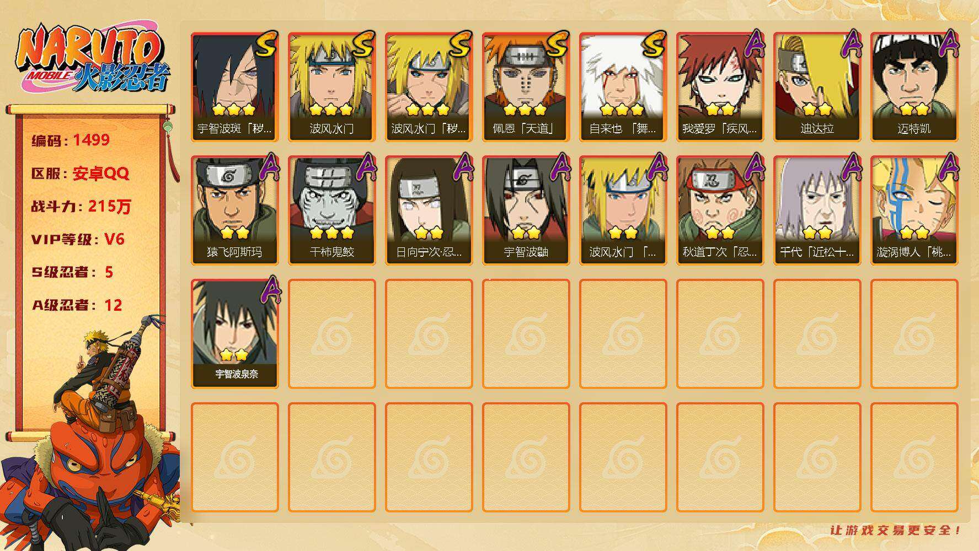The width and height of the screenshot is (979, 551).
Task: Click the empty slot beside 宇智波泉奈
Action: (x=331, y=333)
